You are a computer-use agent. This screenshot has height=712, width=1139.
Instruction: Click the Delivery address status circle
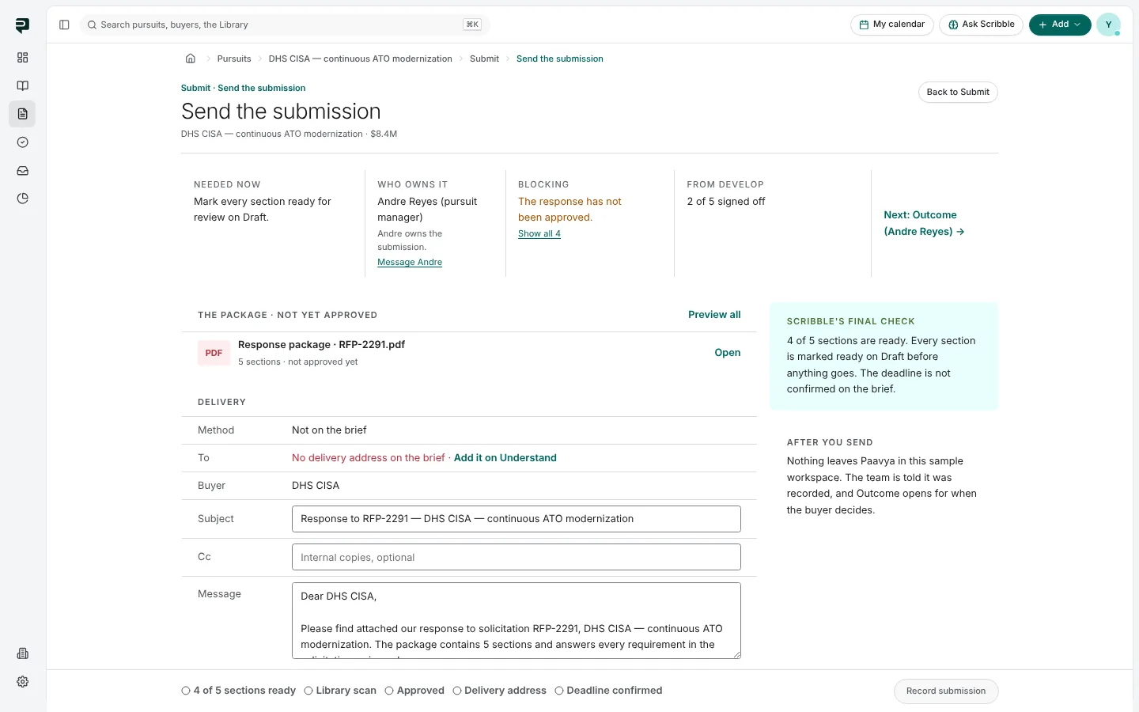457,691
